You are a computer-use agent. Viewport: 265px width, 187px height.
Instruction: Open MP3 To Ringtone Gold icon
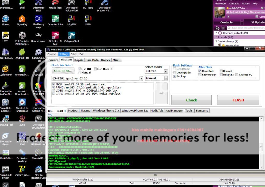39,172
